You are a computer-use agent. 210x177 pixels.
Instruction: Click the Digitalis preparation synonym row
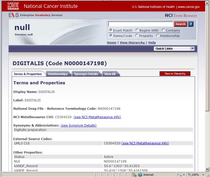(103, 130)
